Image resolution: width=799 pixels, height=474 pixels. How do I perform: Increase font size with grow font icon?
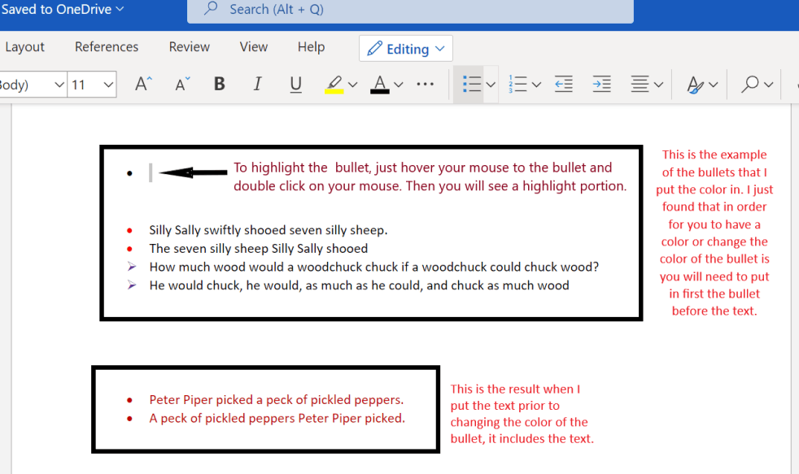click(x=143, y=84)
